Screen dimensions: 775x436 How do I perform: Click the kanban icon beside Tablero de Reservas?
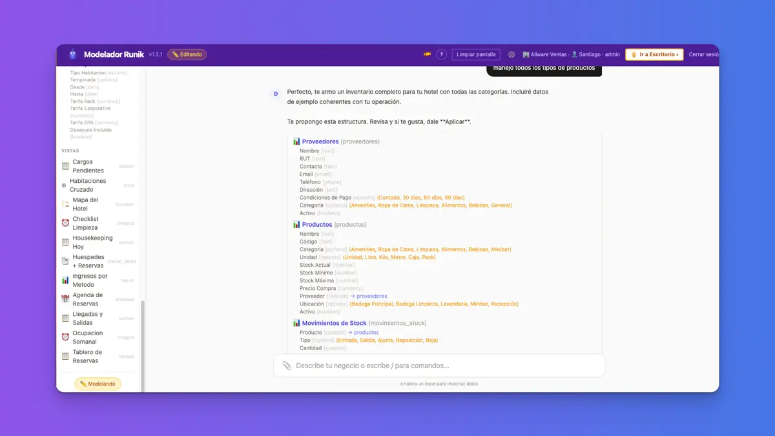pos(65,357)
